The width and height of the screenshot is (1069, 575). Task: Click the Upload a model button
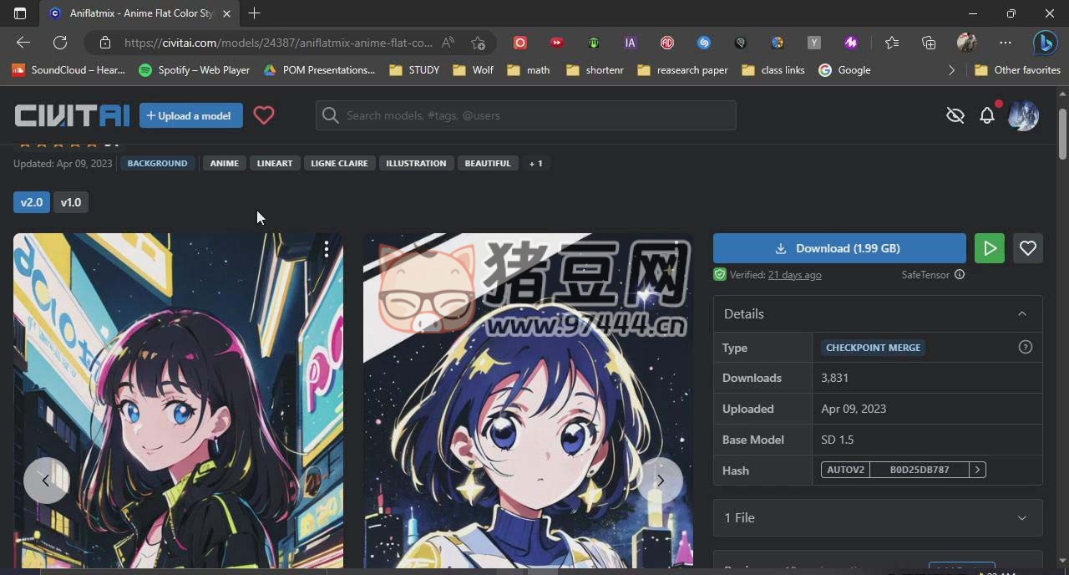[191, 115]
